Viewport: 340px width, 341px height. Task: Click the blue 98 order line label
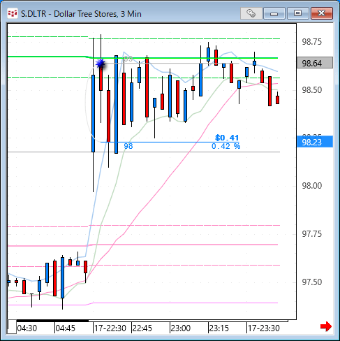pyautogui.click(x=128, y=146)
